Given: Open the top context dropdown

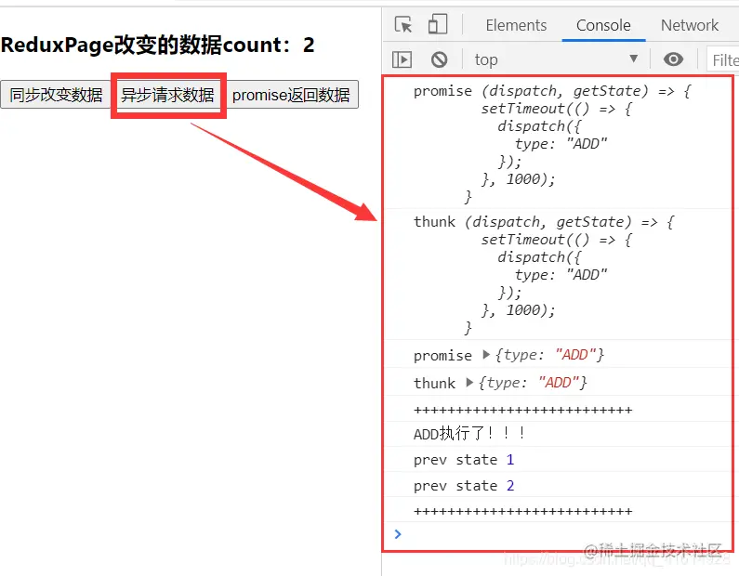Looking at the screenshot, I should click(x=557, y=59).
